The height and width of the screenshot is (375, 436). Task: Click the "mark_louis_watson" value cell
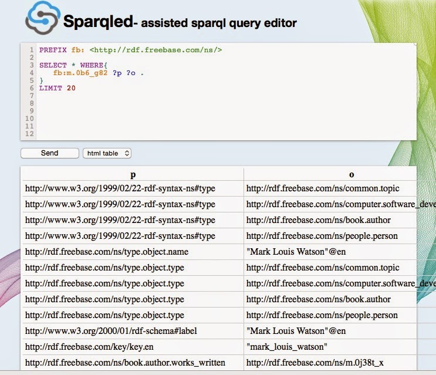coord(330,347)
